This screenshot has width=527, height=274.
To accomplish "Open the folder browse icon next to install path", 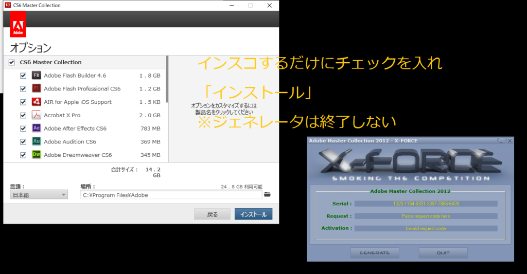I will (x=267, y=194).
